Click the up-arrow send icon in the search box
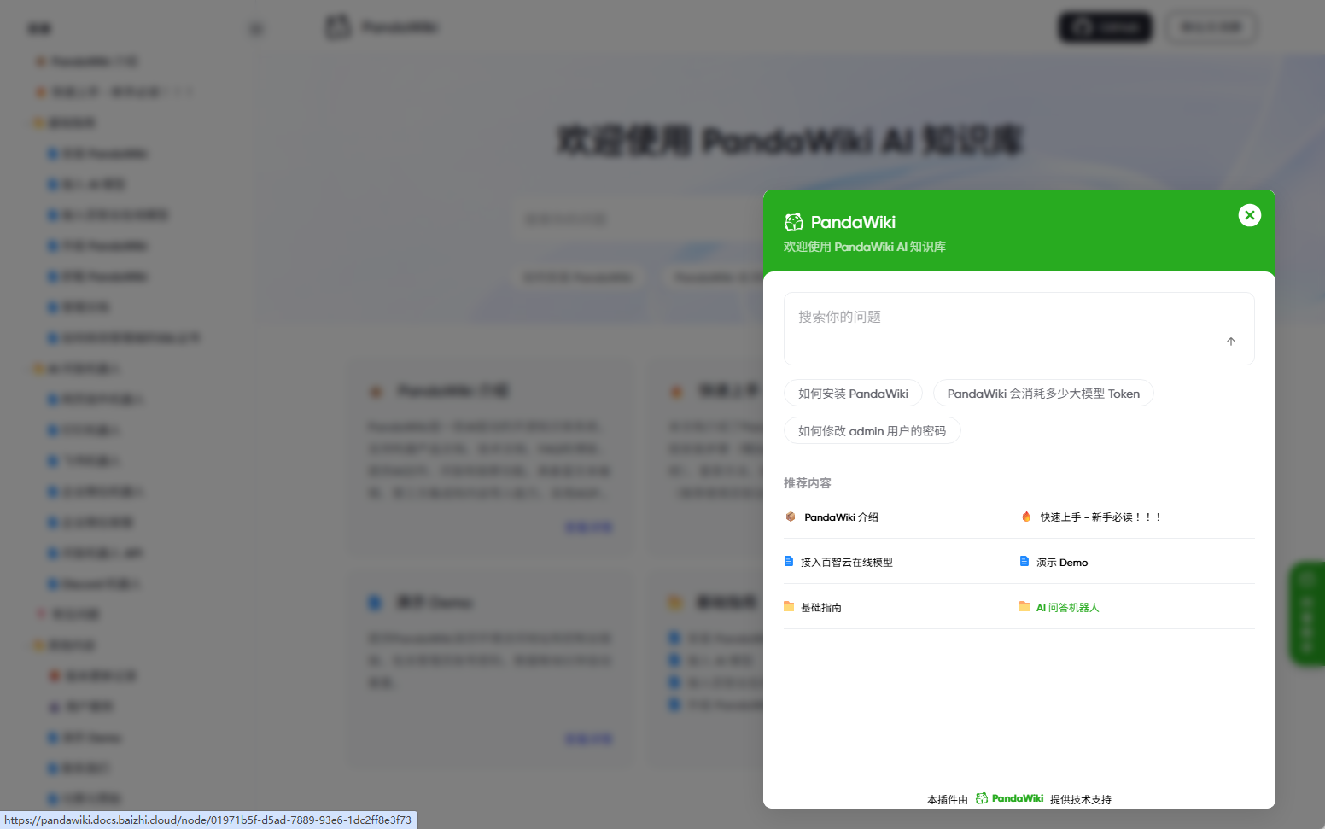 coord(1230,342)
